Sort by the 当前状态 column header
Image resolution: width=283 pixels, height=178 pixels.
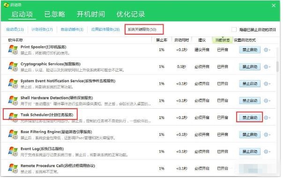point(223,40)
